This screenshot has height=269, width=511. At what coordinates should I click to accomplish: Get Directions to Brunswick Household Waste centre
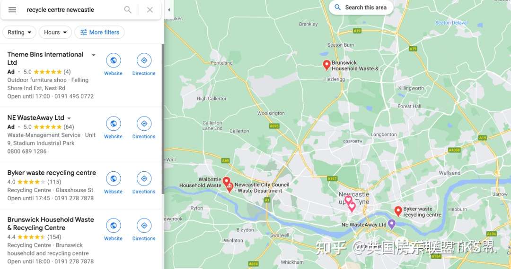click(144, 230)
